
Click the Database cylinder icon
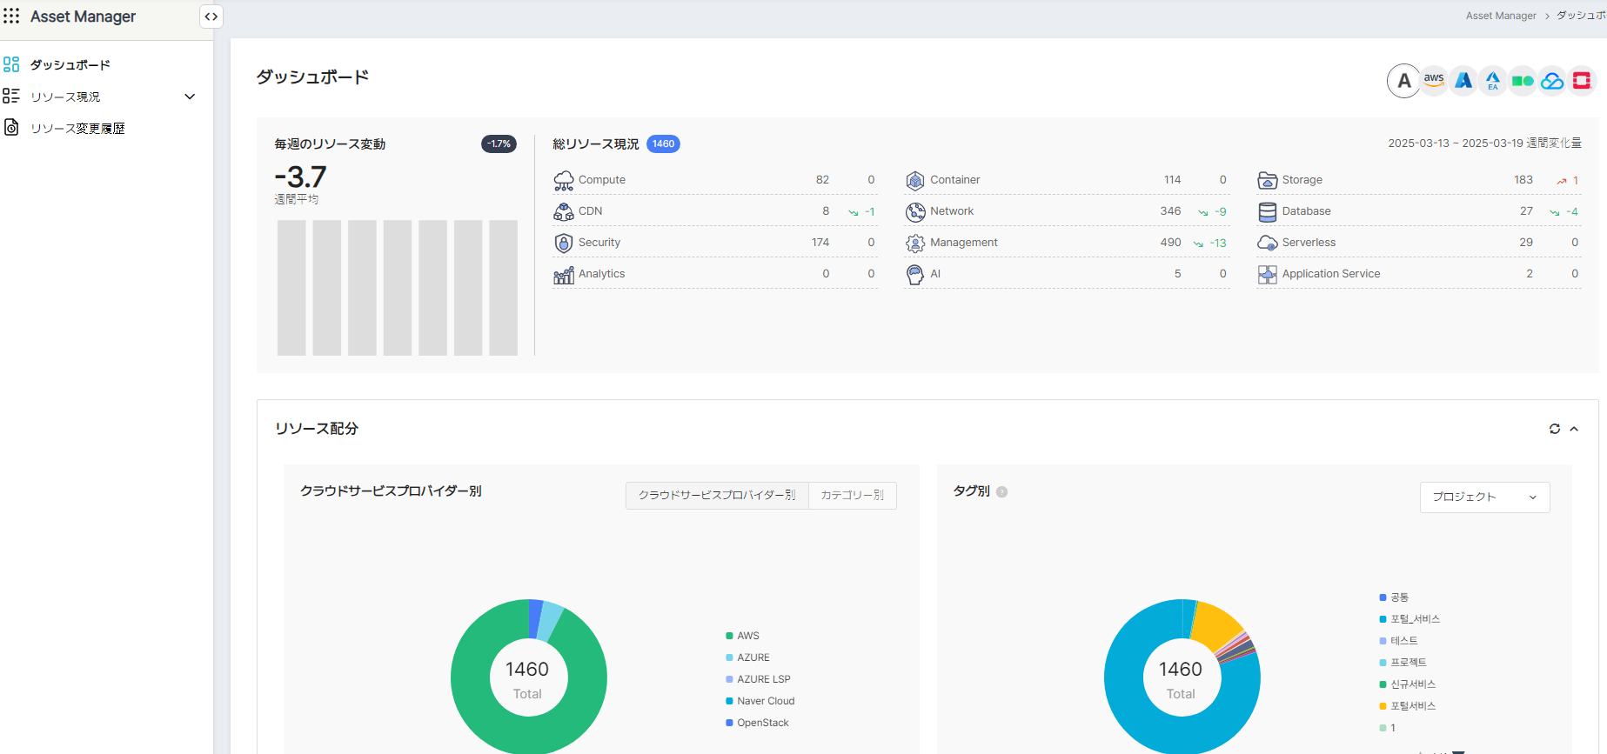(1268, 212)
